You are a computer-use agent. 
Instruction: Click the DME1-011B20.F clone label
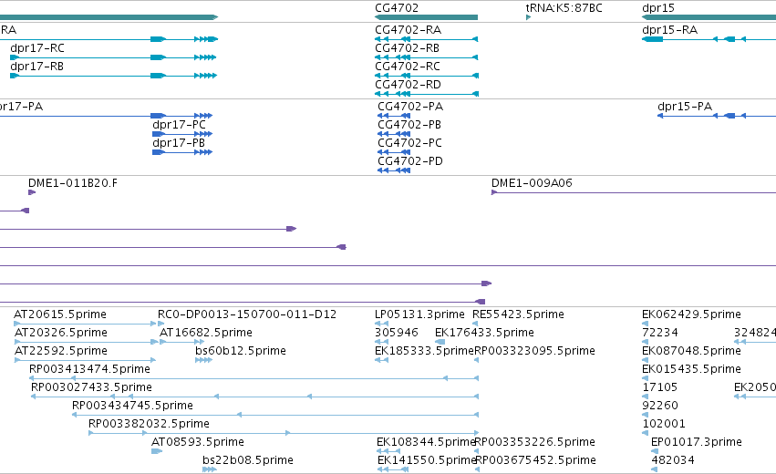coord(73,183)
